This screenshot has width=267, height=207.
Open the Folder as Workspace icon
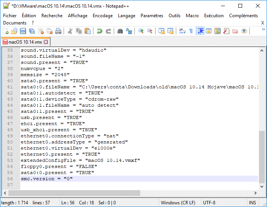click(235, 31)
